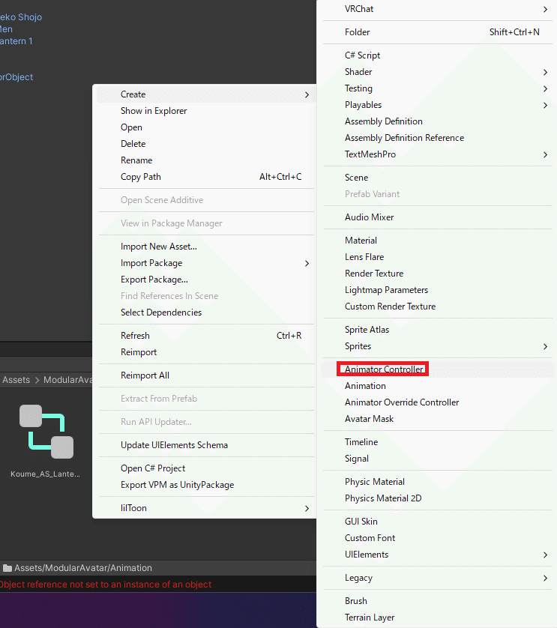The width and height of the screenshot is (557, 628).
Task: Click the Assets/ModularAvatar/Animation path text
Action: [83, 568]
